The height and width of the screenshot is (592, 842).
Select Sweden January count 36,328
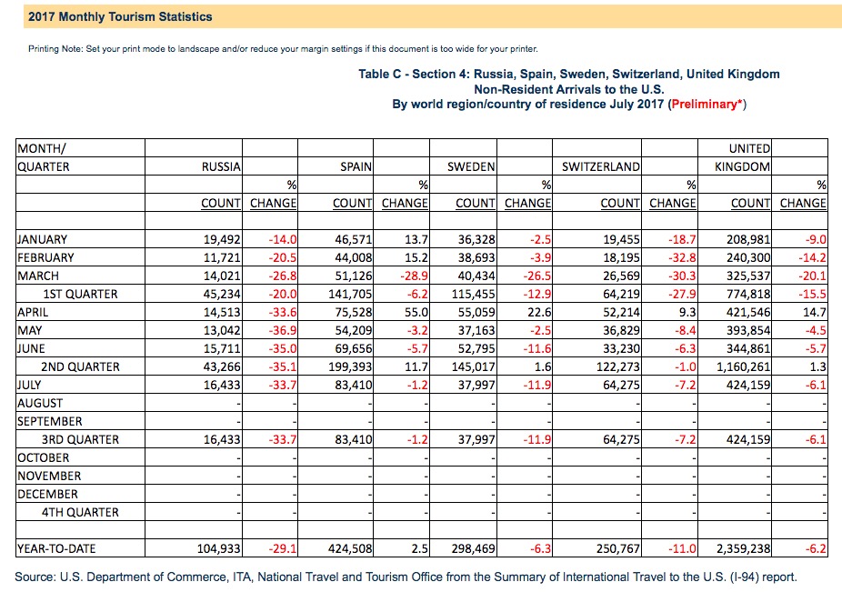[476, 239]
